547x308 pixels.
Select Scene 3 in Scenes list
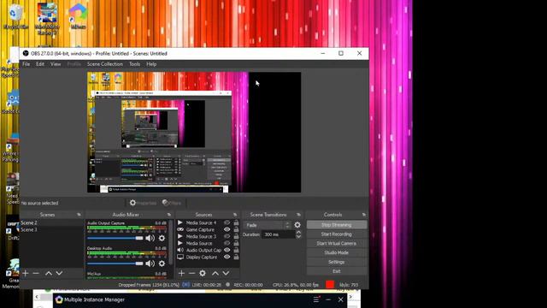(51, 230)
